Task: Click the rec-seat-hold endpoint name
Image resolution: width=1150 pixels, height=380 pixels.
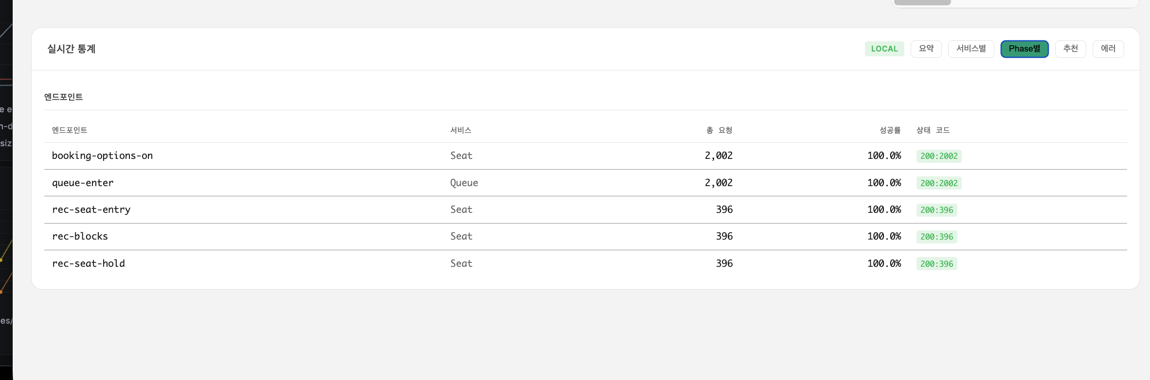Action: click(88, 263)
